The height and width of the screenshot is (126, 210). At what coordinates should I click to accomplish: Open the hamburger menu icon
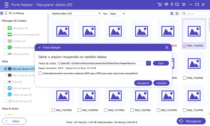(184, 4)
